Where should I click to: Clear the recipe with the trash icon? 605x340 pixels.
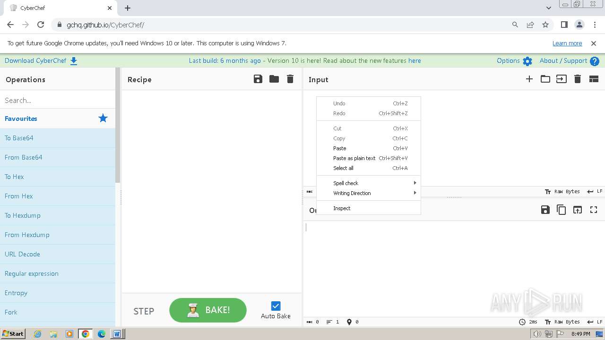click(290, 79)
